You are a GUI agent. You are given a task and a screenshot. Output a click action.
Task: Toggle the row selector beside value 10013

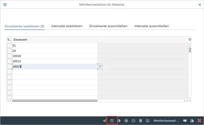pyautogui.click(x=9, y=61)
